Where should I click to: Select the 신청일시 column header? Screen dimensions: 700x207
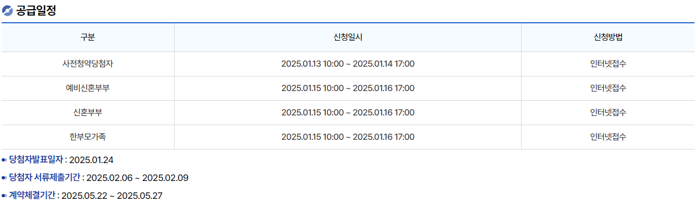(x=348, y=37)
